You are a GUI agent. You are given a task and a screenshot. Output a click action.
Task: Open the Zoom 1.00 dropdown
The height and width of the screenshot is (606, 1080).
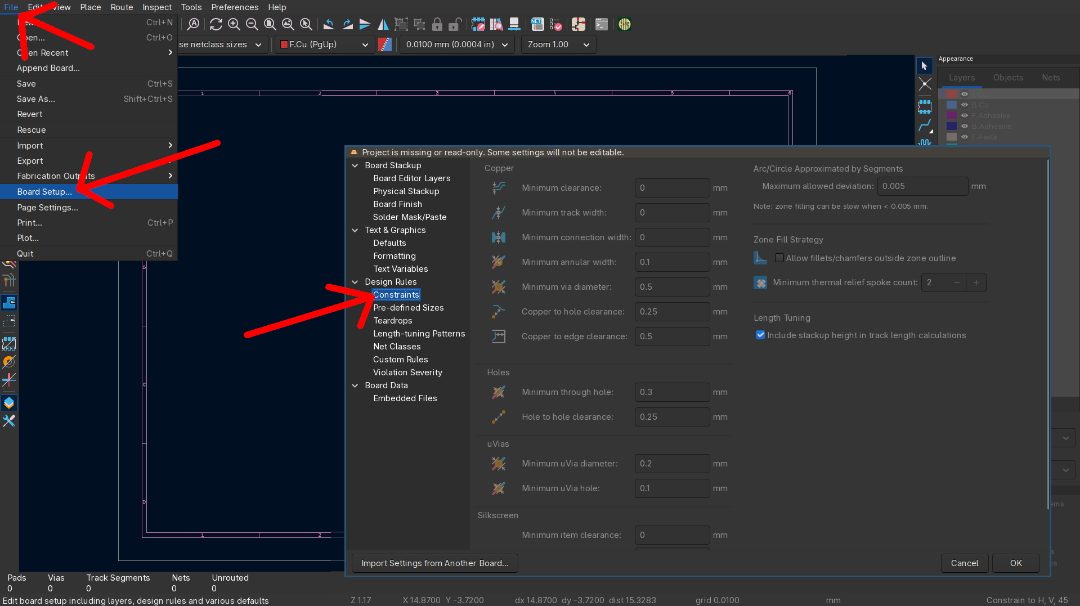pos(558,44)
